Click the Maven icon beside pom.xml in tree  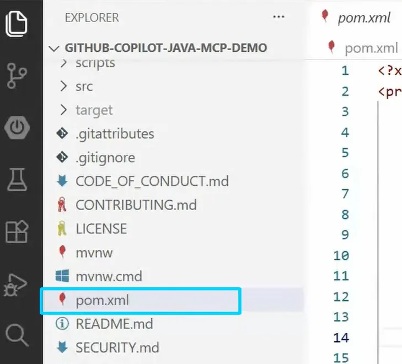62,299
